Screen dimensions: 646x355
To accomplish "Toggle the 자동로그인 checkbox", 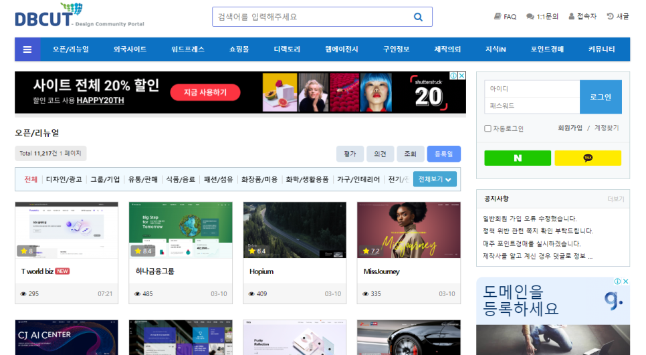I will coord(488,128).
